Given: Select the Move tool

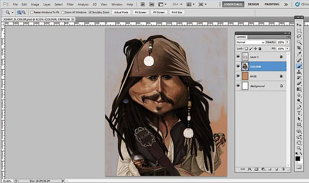Looking at the screenshot, I should click(299, 25).
